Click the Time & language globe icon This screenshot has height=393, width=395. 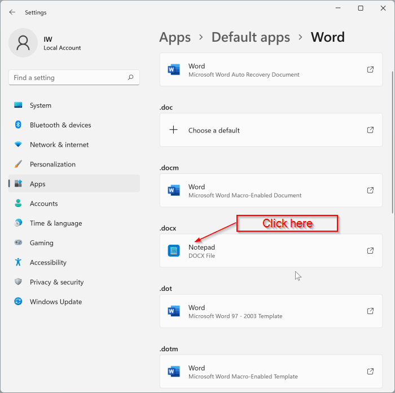[18, 223]
